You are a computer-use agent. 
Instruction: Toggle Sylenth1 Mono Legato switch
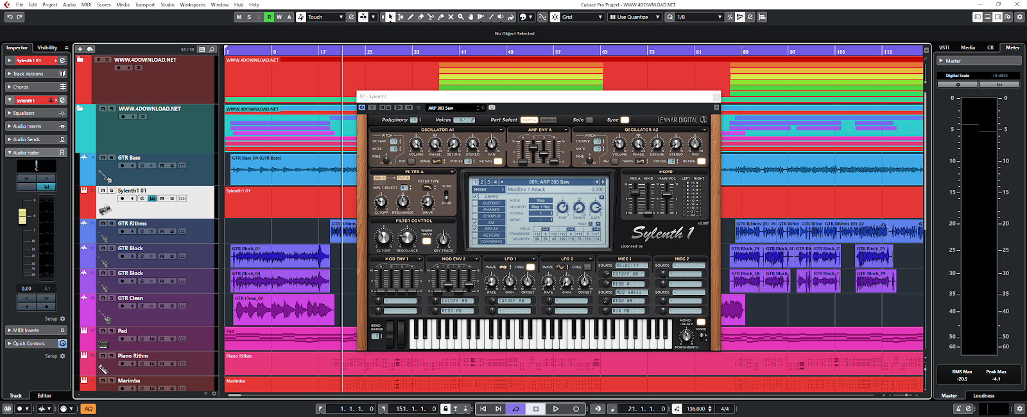click(701, 321)
